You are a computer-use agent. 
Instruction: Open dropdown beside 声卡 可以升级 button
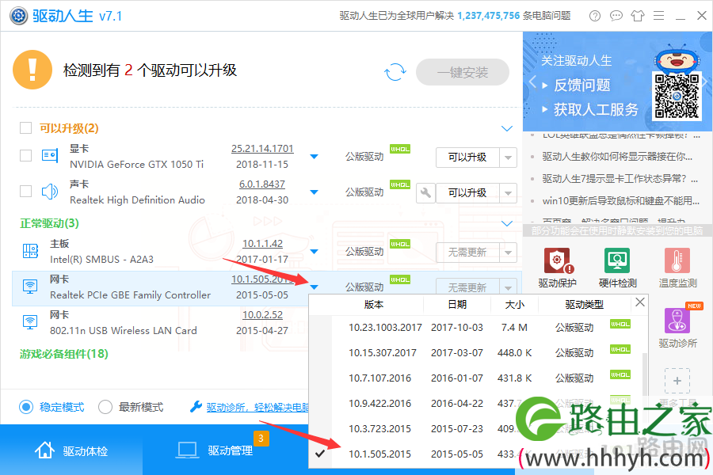(509, 193)
